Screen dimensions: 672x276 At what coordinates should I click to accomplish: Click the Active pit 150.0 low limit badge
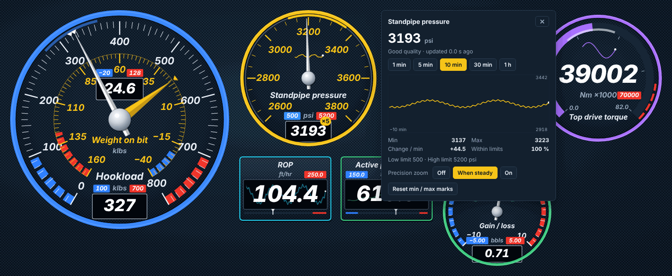pos(357,175)
